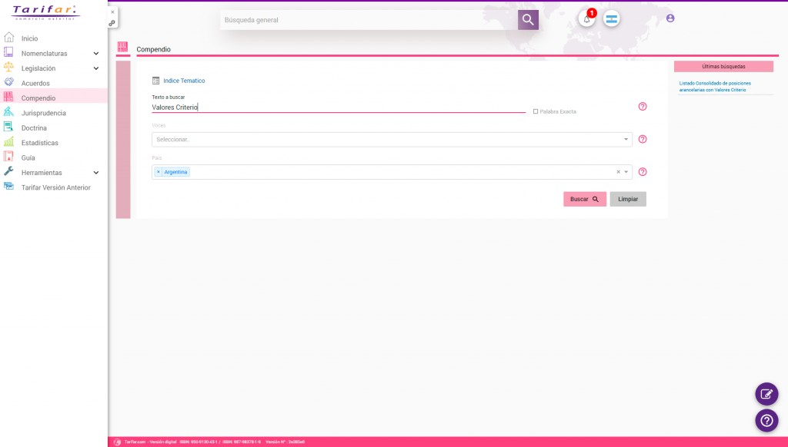Image resolution: width=788 pixels, height=447 pixels.
Task: Click the floating edit note icon
Action: click(x=766, y=394)
